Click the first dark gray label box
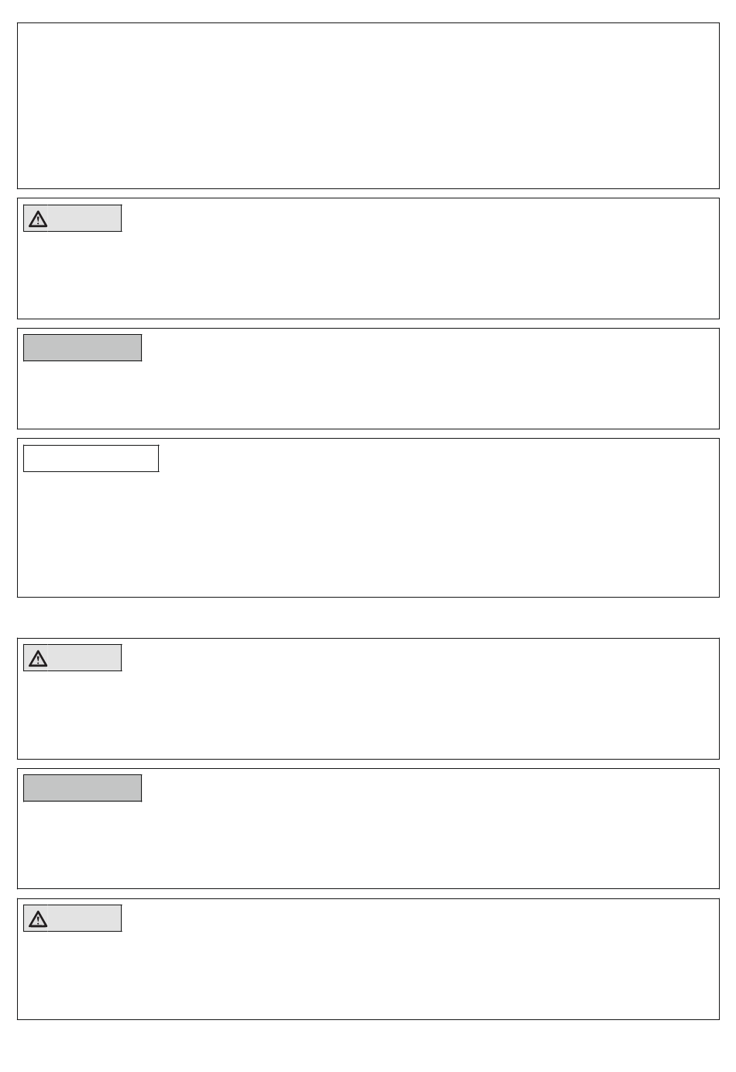Screen dimensions: 736x1072 (x=83, y=348)
